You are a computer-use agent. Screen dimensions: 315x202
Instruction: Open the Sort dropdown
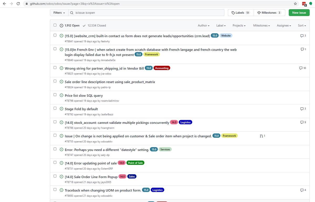tap(302, 25)
